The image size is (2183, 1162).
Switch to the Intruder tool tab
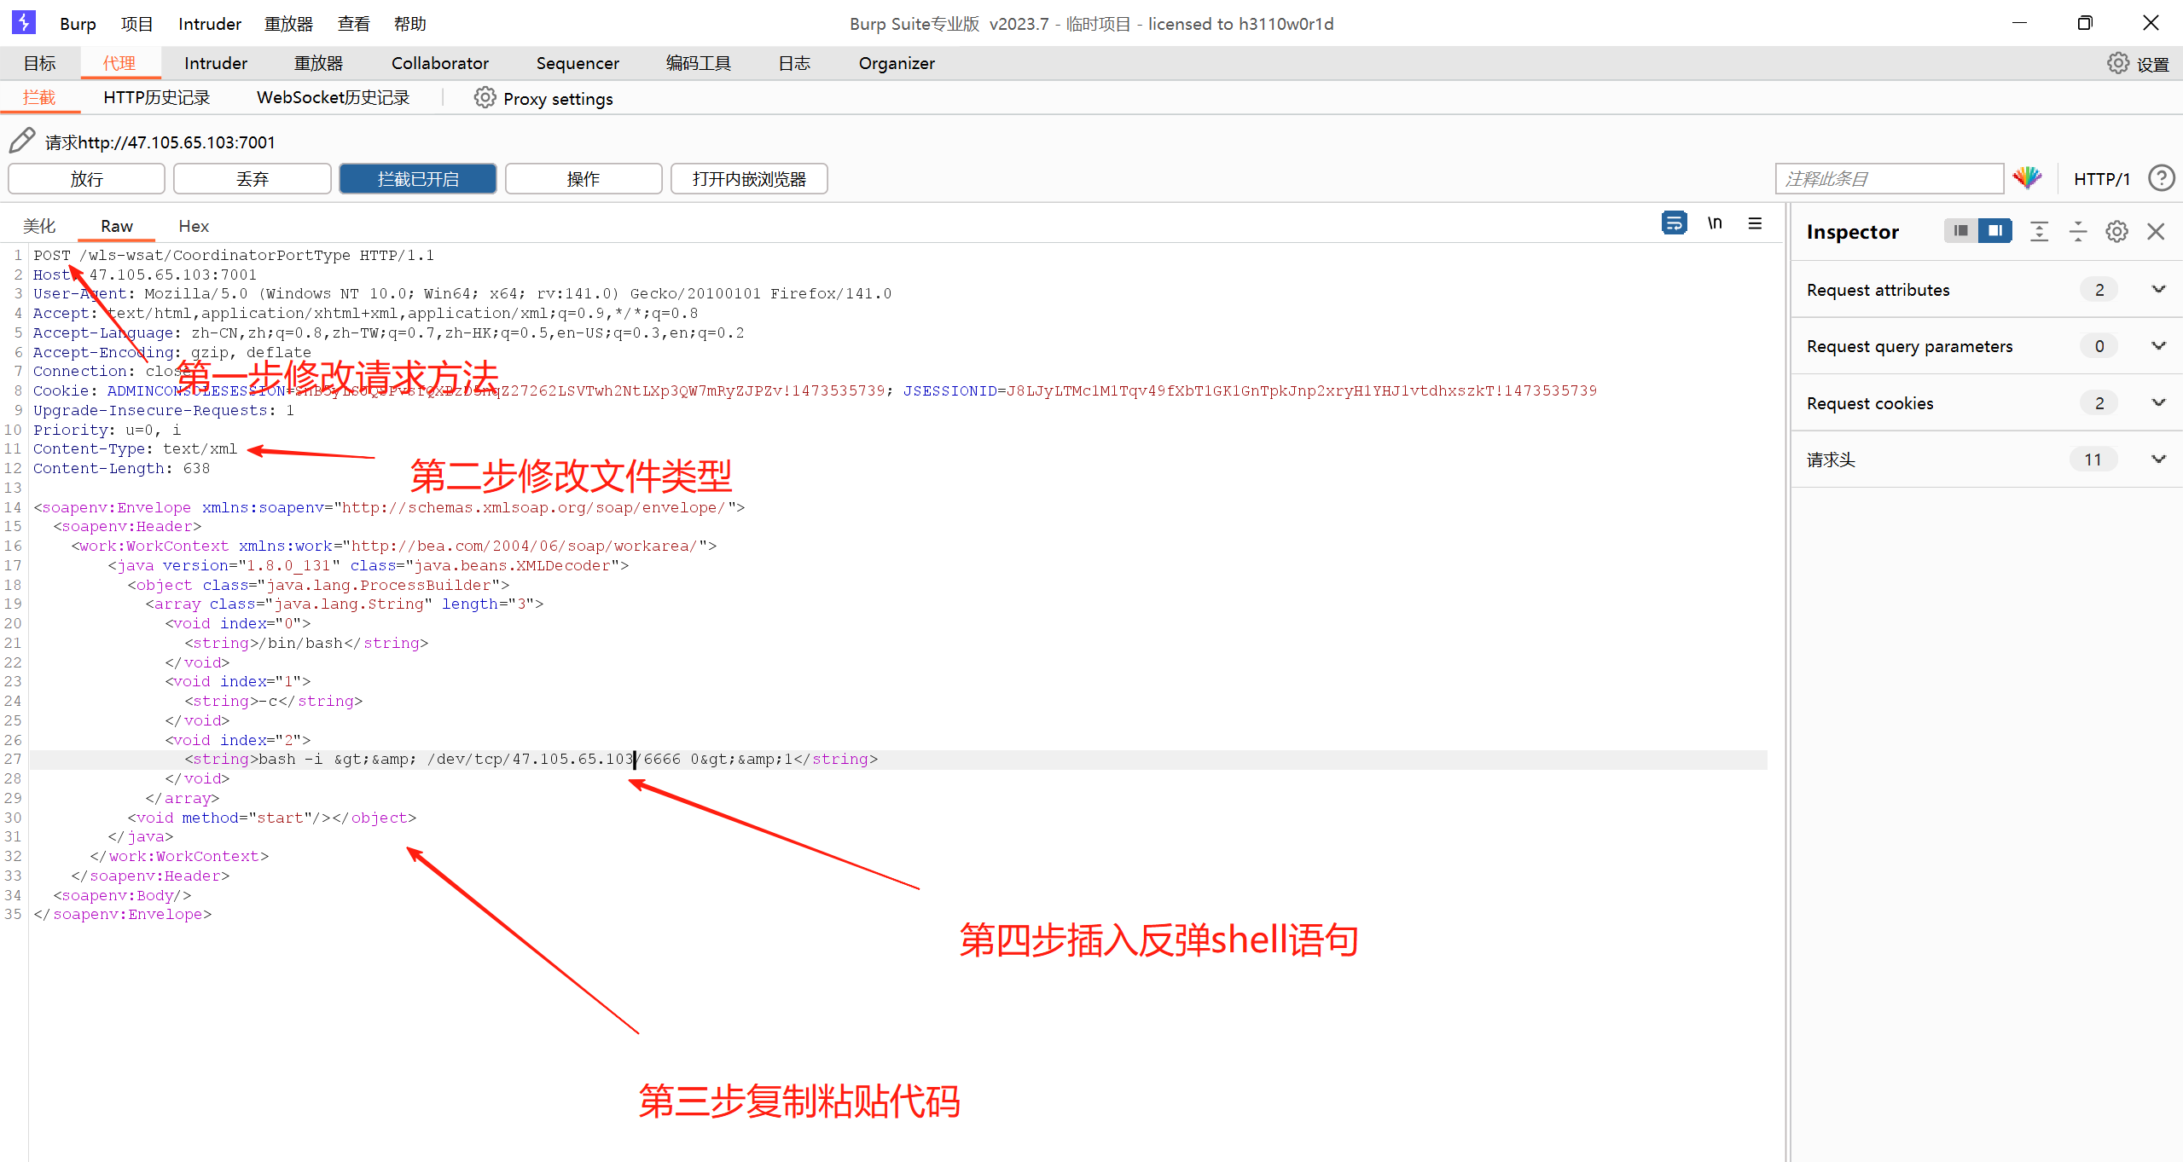pyautogui.click(x=216, y=63)
